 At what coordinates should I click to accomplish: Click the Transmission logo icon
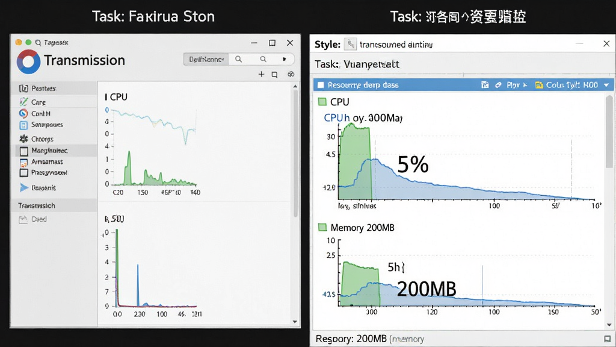(x=28, y=62)
